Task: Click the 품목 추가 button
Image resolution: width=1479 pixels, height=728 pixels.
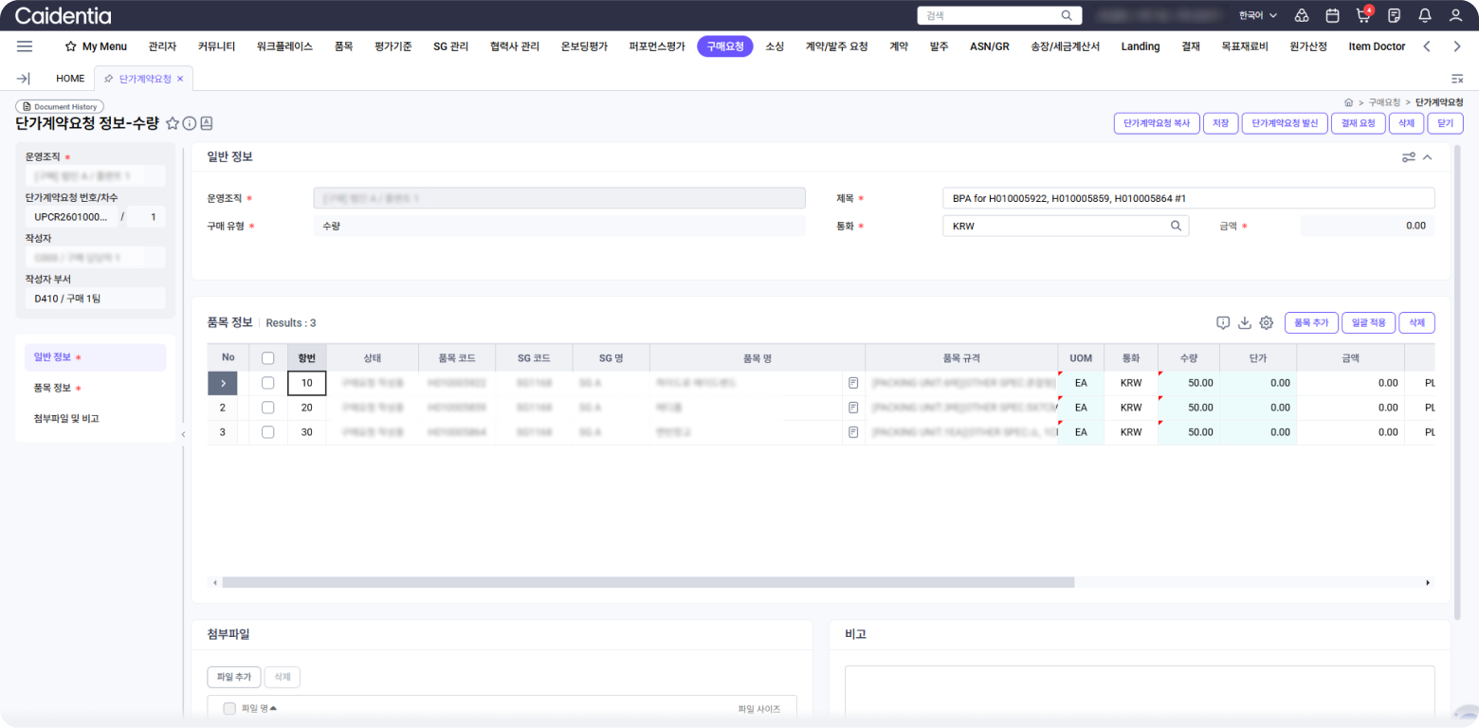Action: (1310, 323)
